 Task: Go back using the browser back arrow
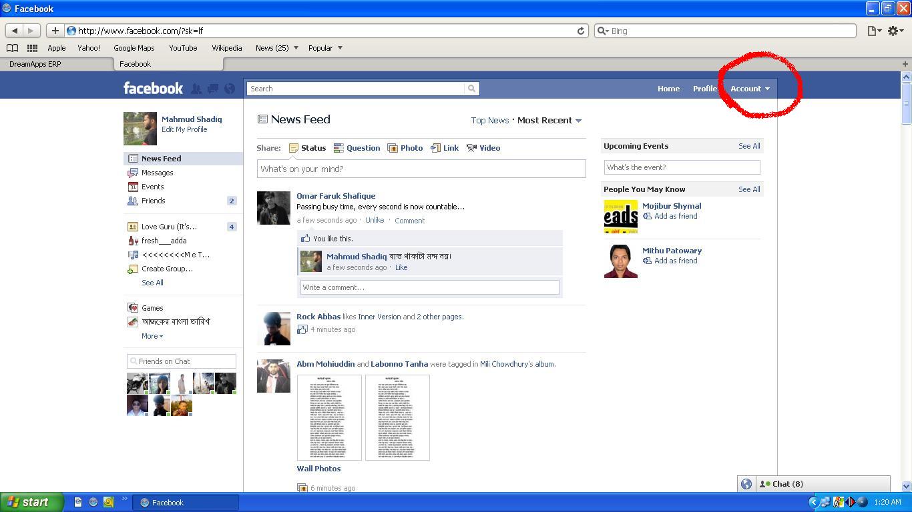(x=14, y=31)
